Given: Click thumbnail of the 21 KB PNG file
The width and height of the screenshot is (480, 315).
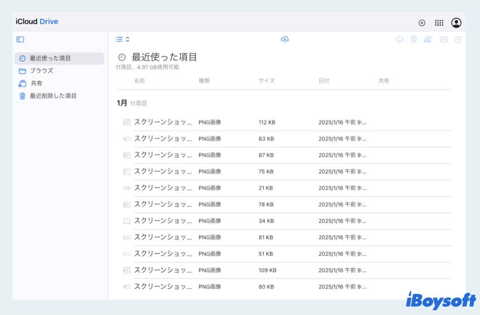Looking at the screenshot, I should pos(126,188).
